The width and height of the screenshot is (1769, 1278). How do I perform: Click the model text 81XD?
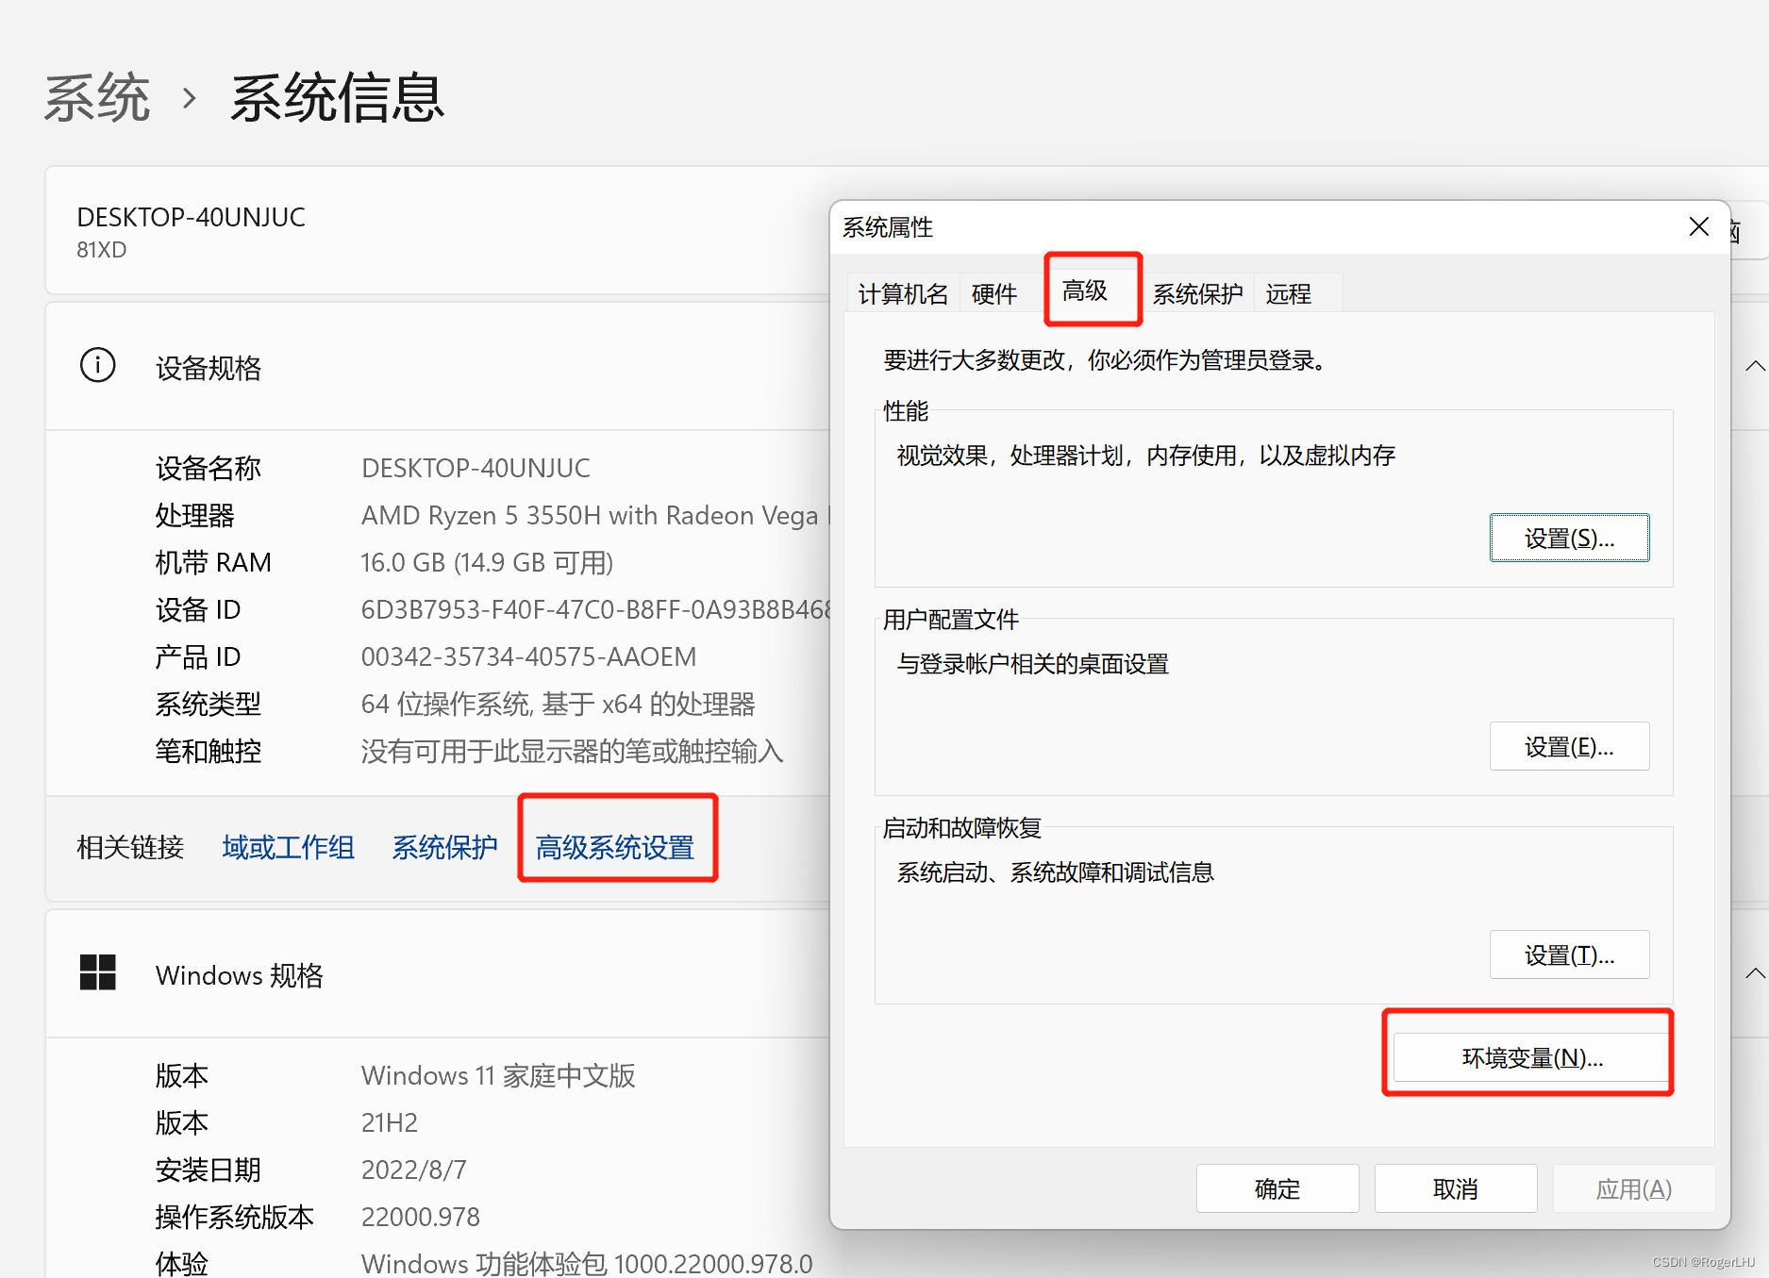pyautogui.click(x=101, y=250)
